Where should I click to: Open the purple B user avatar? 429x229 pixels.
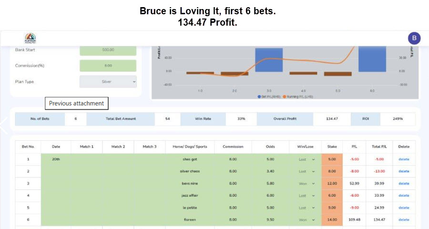414,38
